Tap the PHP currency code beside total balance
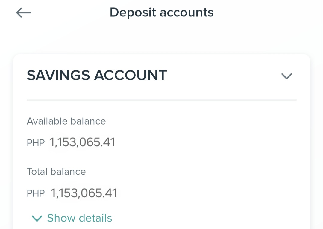 click(36, 193)
